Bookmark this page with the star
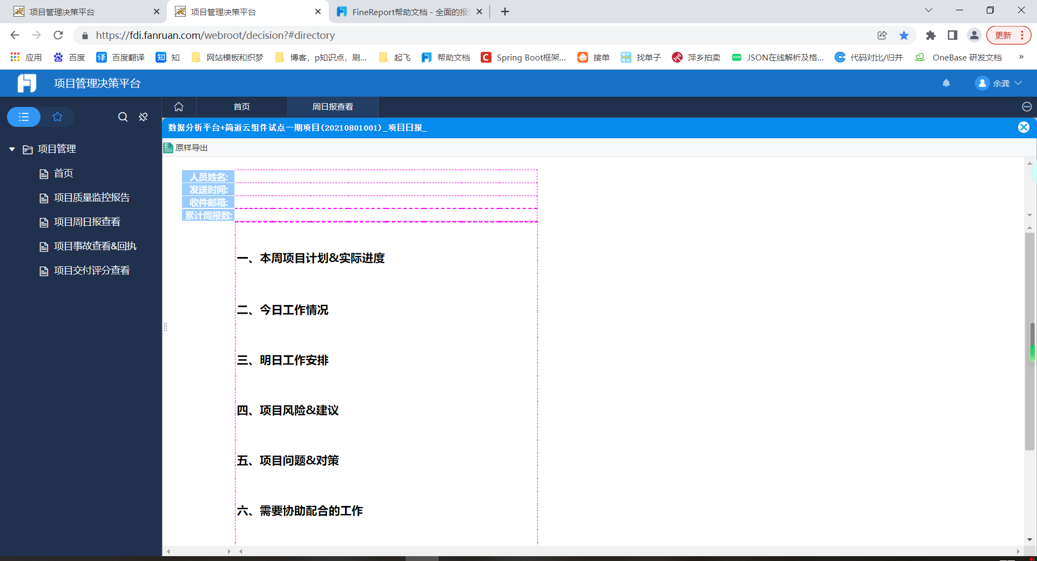This screenshot has height=561, width=1037. (x=904, y=35)
